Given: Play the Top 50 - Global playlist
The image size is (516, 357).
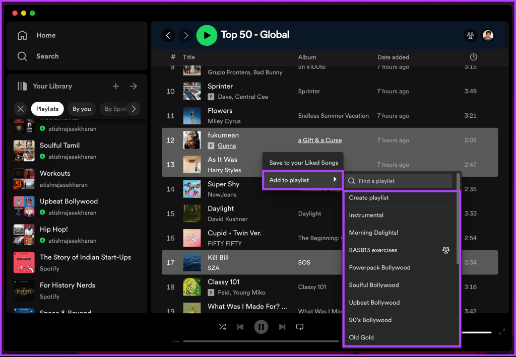Looking at the screenshot, I should coord(207,35).
